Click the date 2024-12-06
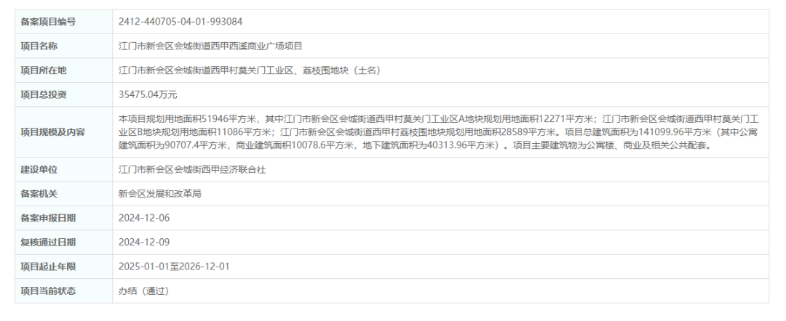This screenshot has height=321, width=786. click(x=144, y=218)
